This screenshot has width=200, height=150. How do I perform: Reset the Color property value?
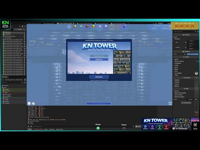[x=185, y=54]
